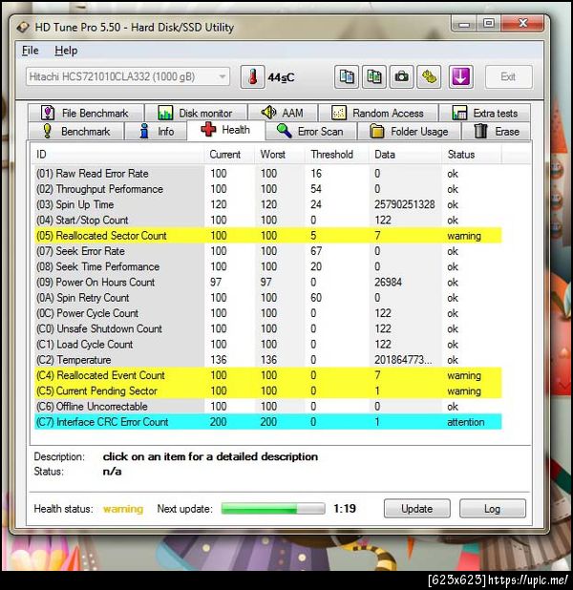Click the Threshold column header

[x=337, y=155]
